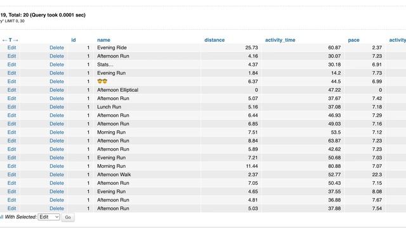Viewport: 406px width, 228px height.
Task: Sort table by the name column header
Action: coord(103,40)
